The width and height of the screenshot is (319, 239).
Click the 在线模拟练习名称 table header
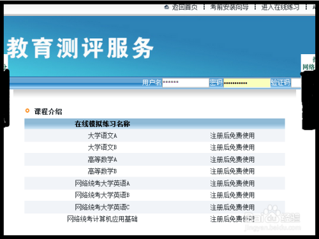click(102, 124)
